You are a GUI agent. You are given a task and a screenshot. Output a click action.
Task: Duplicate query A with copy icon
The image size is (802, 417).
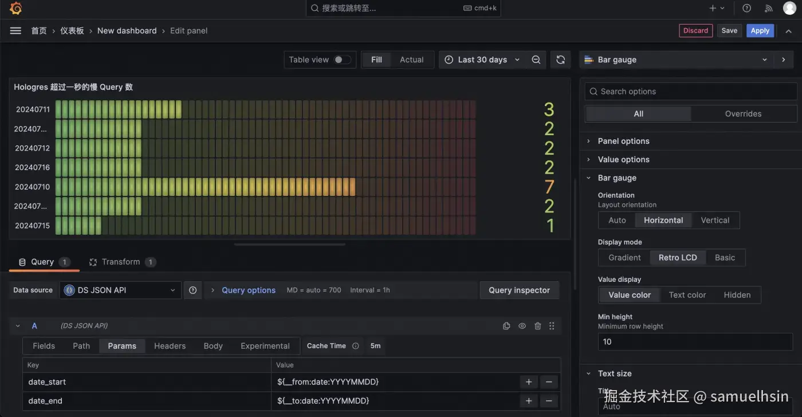click(506, 326)
